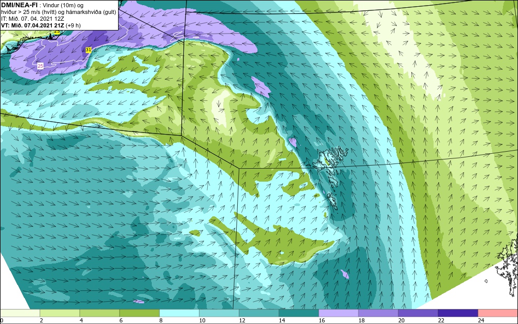518x324 pixels.
Task: Click the 18–20 m/s purple legend swatch
Action: pyautogui.click(x=378, y=313)
